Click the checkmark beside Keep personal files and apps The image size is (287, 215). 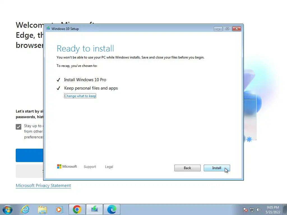[x=58, y=88]
